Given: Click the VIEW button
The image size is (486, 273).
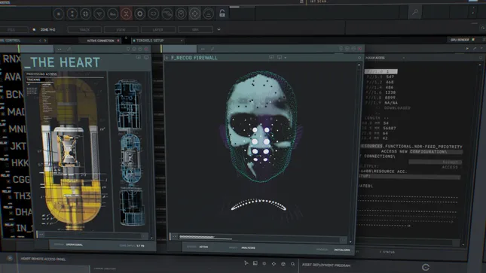Looking at the screenshot, I should pyautogui.click(x=121, y=30).
